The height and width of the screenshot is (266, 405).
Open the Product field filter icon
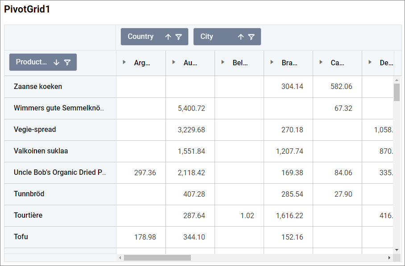click(67, 63)
